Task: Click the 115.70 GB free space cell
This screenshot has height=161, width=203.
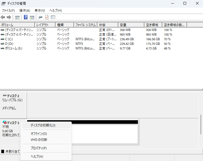Action: click(153, 44)
